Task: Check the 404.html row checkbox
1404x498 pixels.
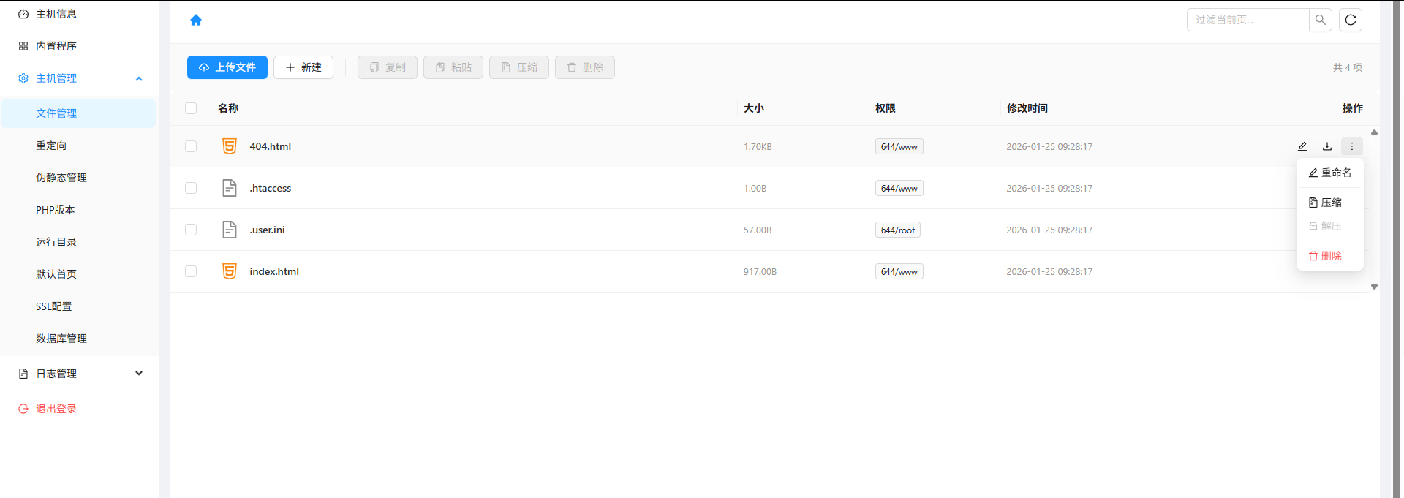Action: [191, 146]
